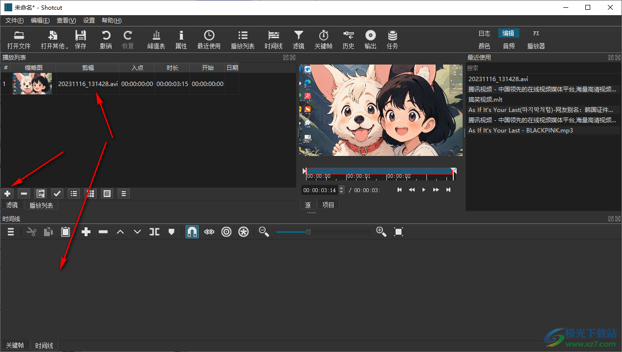Switch to the 源 player tab
Screen dimensions: 622x352
[x=308, y=205]
